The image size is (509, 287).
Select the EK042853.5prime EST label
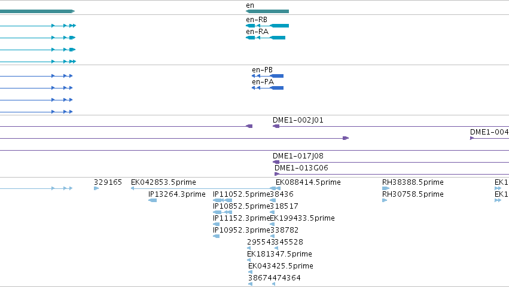163,182
